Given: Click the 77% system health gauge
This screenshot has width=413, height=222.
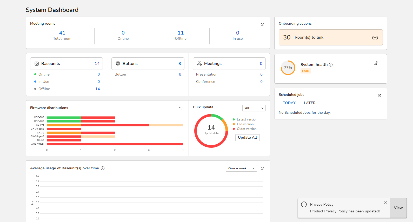Looking at the screenshot, I should coord(288,68).
